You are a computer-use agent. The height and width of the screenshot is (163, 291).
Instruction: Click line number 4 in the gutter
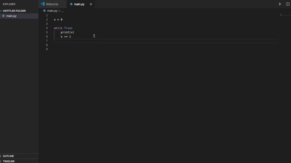[47, 28]
